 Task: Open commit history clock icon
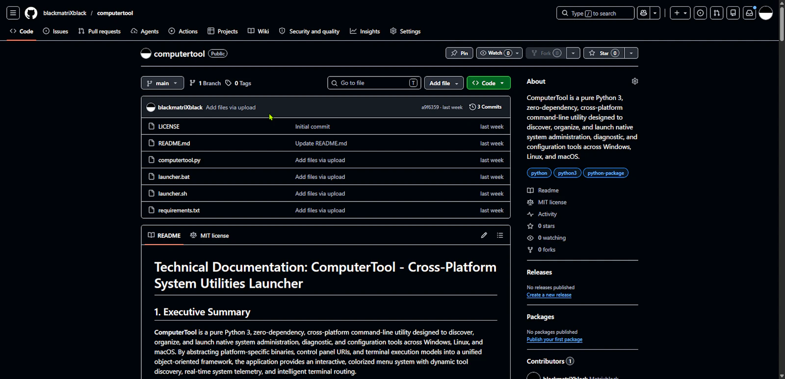tap(472, 107)
